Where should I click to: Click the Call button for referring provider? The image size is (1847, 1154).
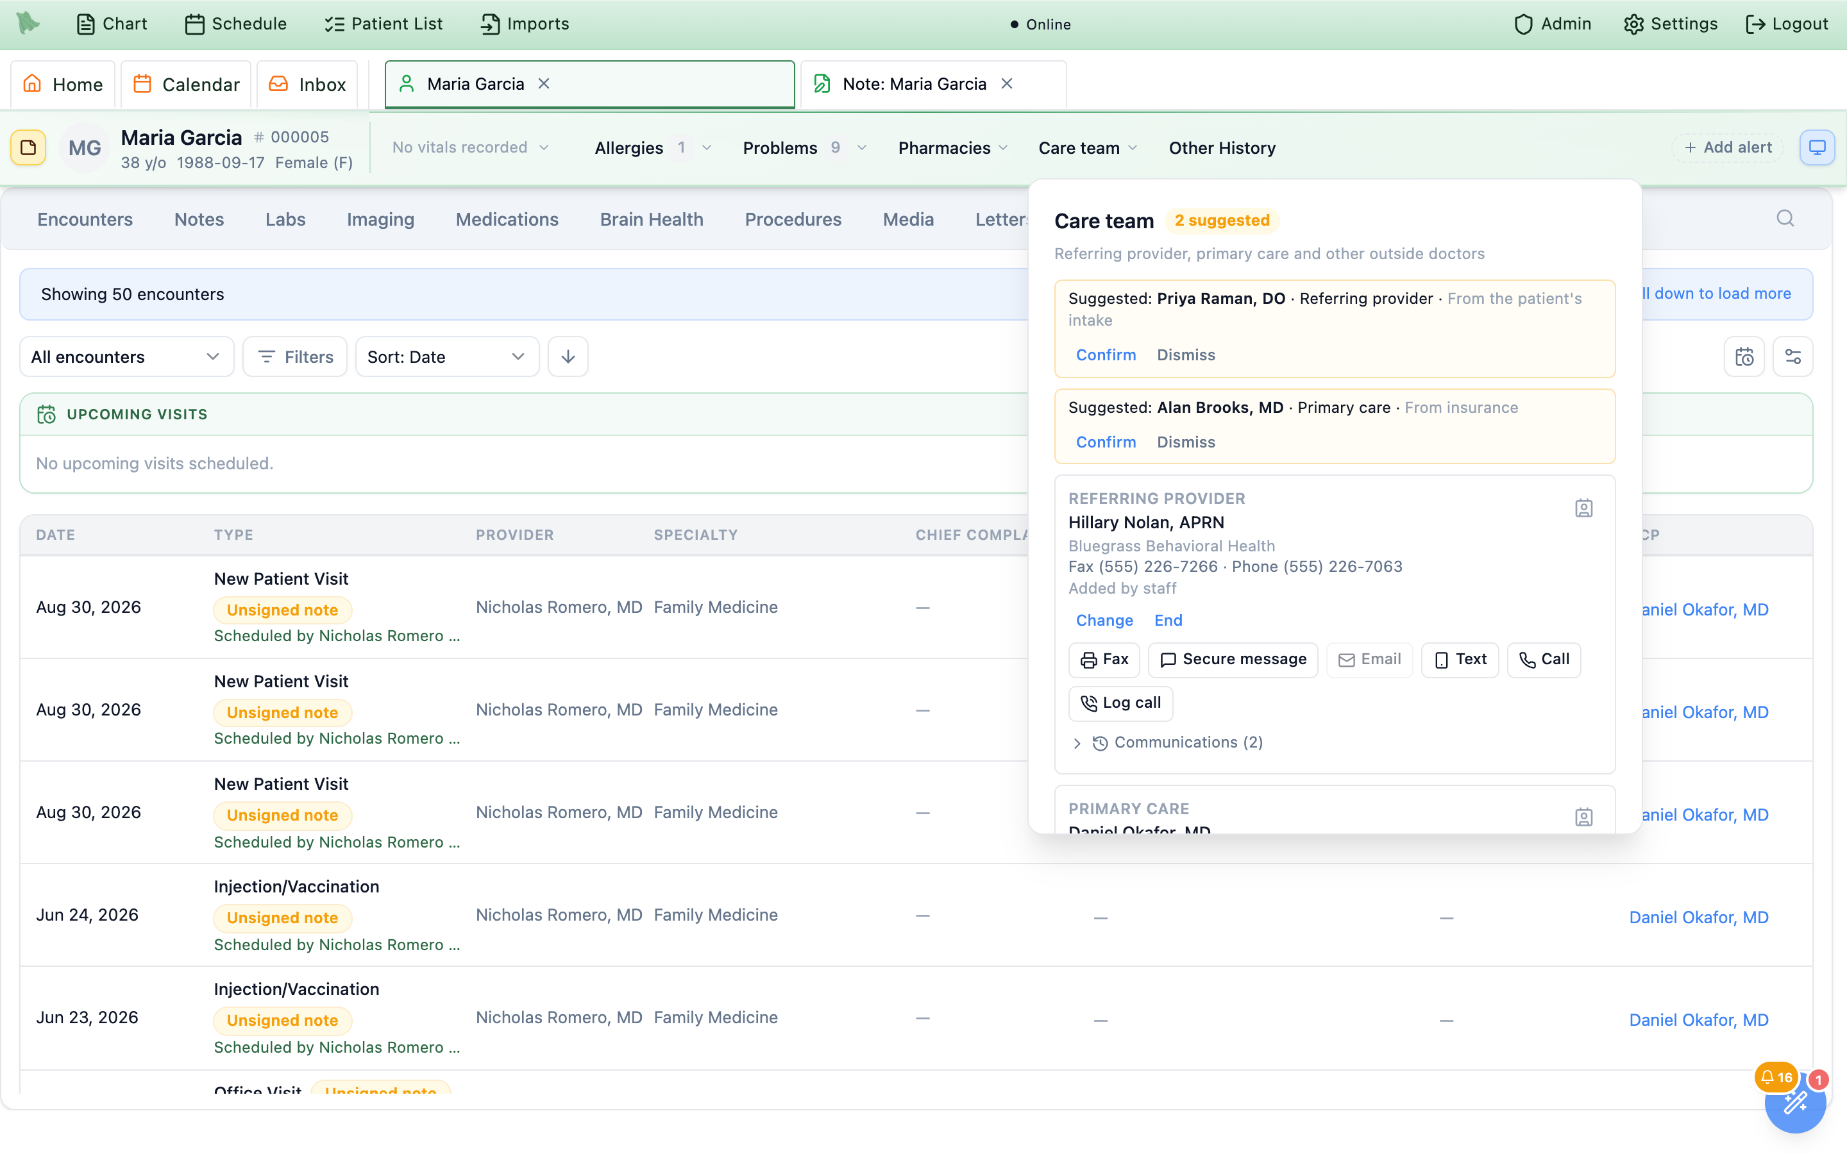point(1543,660)
